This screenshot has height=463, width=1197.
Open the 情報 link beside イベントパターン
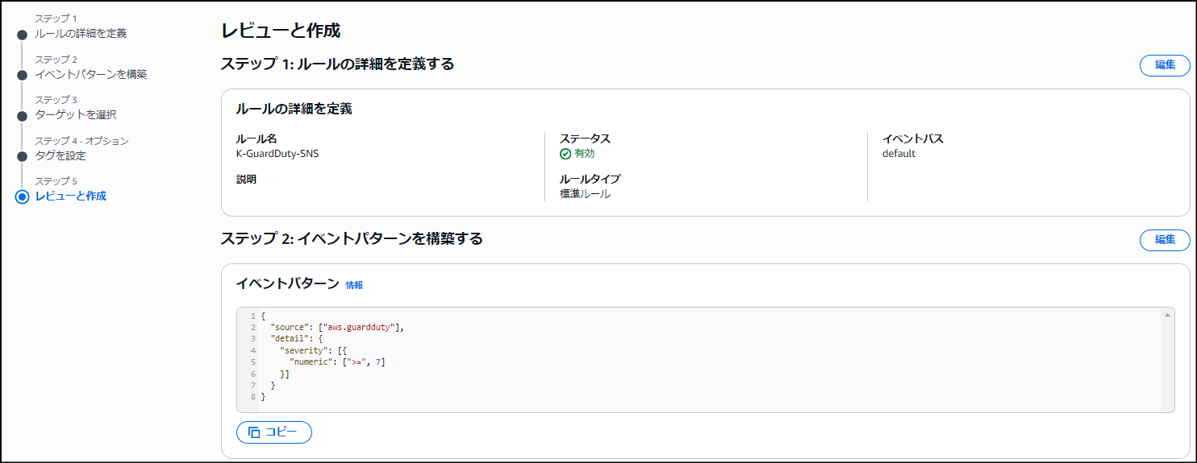pos(354,285)
